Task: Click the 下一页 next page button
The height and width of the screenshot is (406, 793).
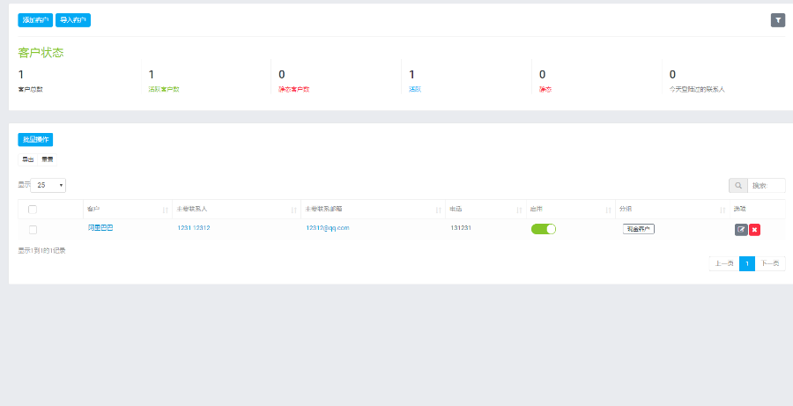Action: point(770,263)
